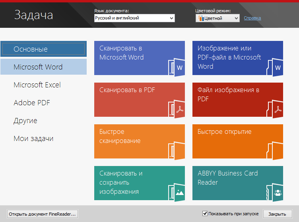Open the ABBYY Business Card Reader task
This screenshot has height=222, width=299.
pos(238,183)
